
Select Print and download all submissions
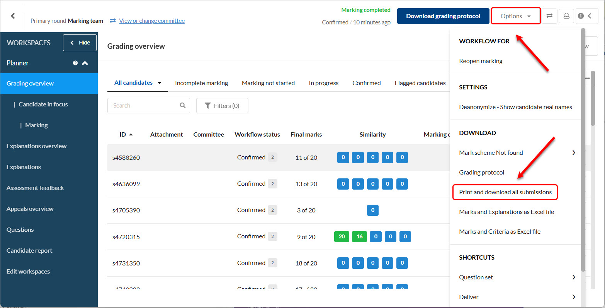point(505,192)
